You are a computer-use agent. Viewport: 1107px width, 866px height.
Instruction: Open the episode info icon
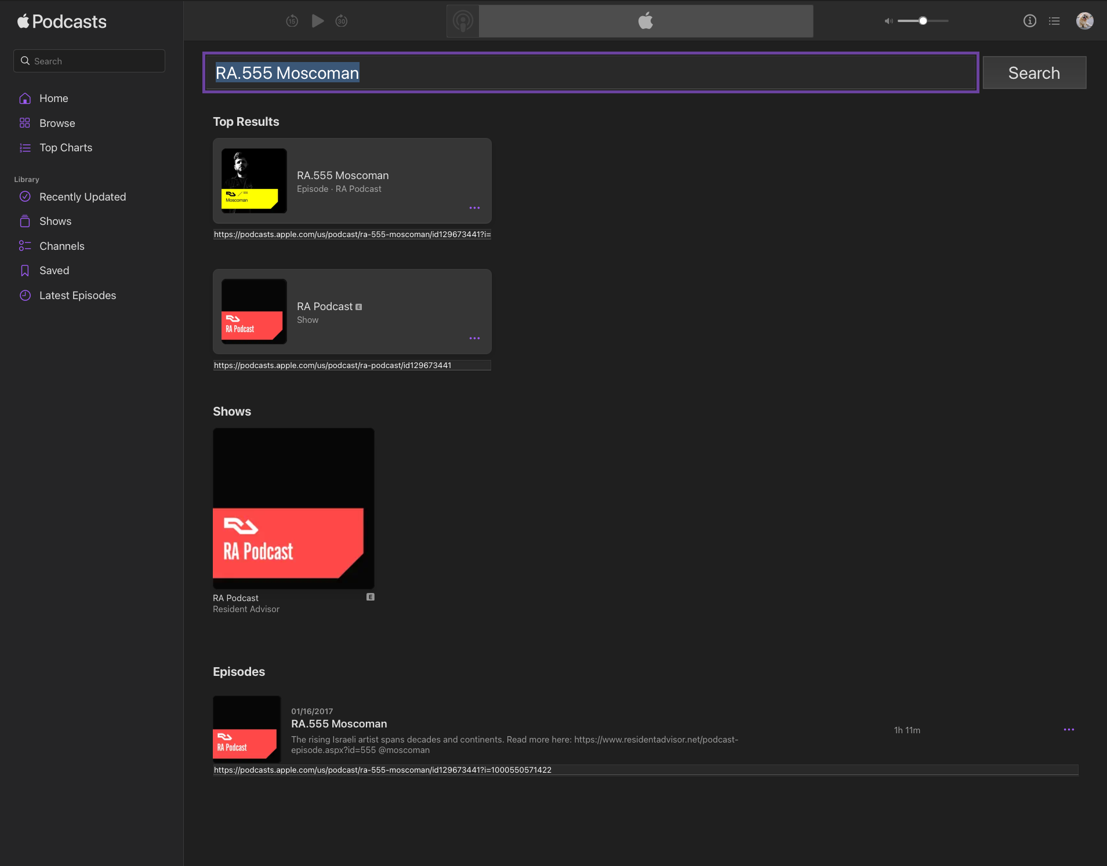pyautogui.click(x=1030, y=21)
